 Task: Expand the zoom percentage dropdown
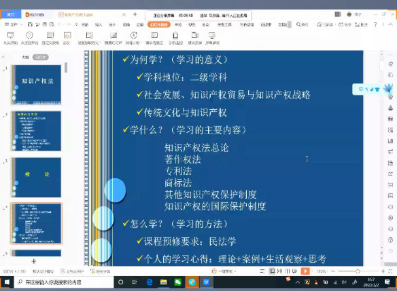[322, 271]
